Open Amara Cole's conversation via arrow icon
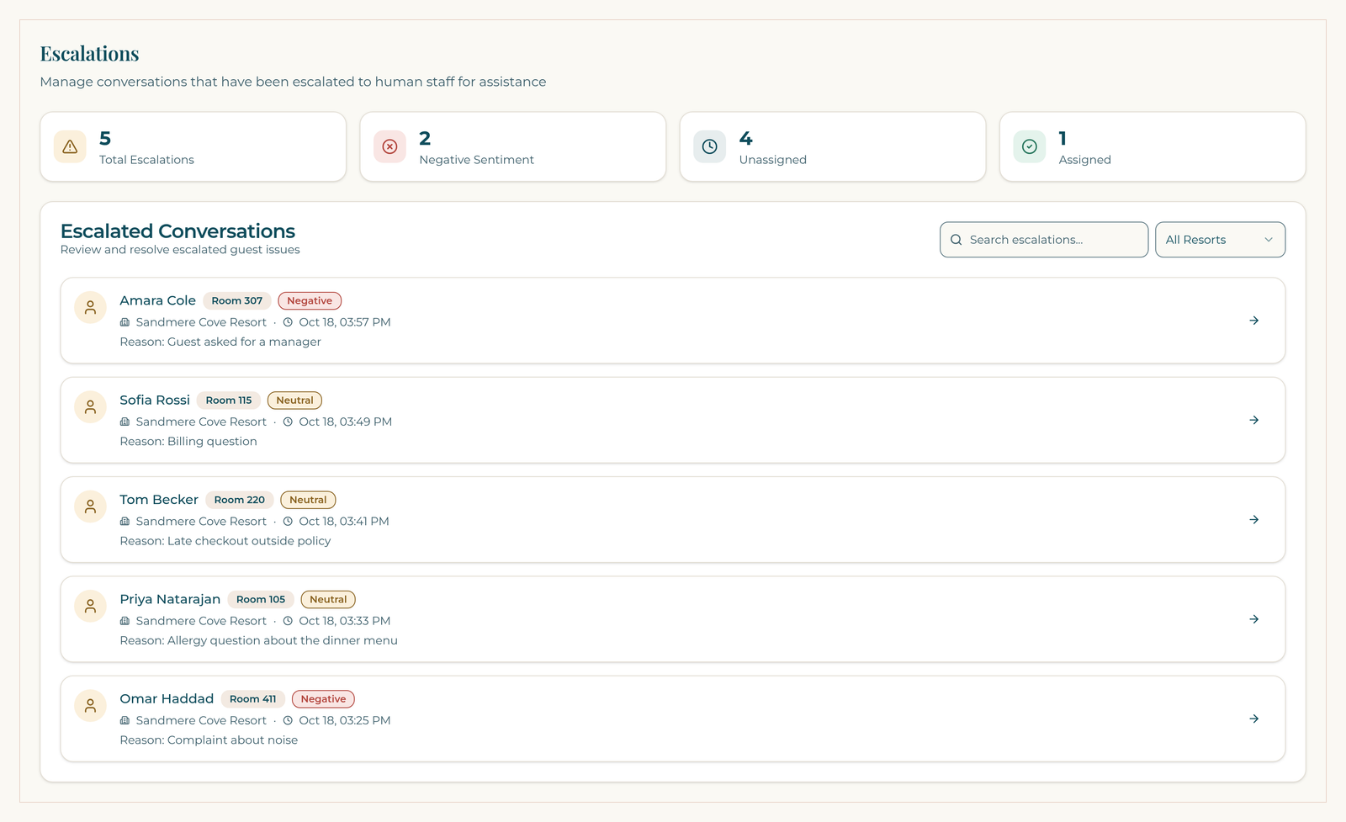The width and height of the screenshot is (1346, 822). pyautogui.click(x=1253, y=321)
